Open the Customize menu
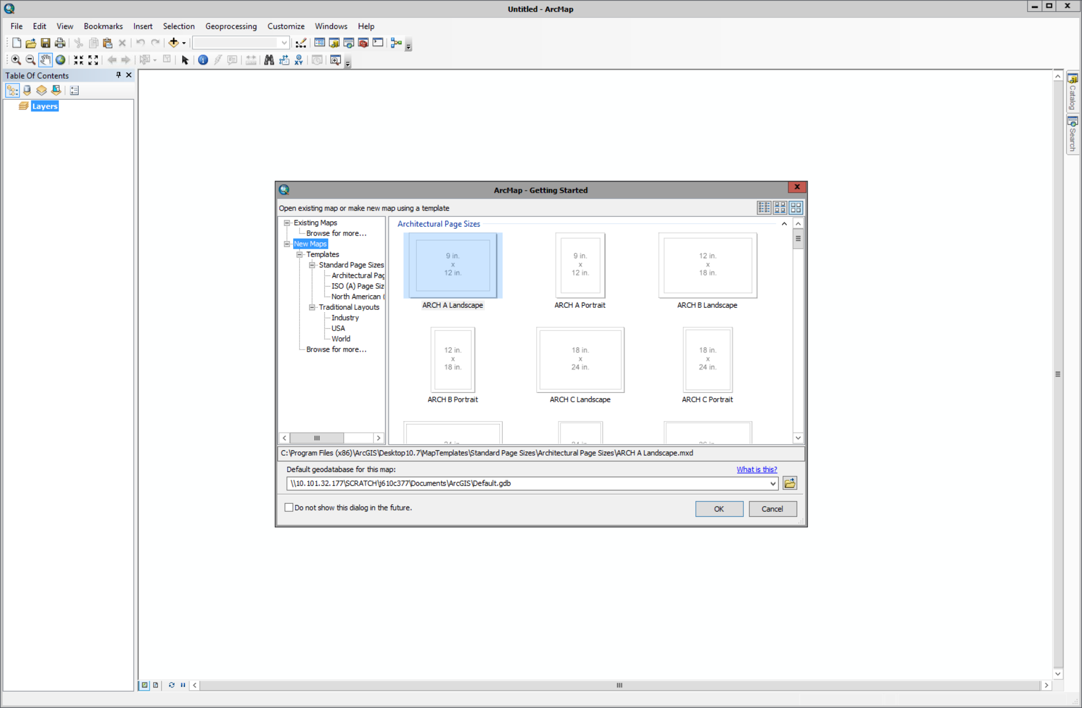 (x=286, y=26)
